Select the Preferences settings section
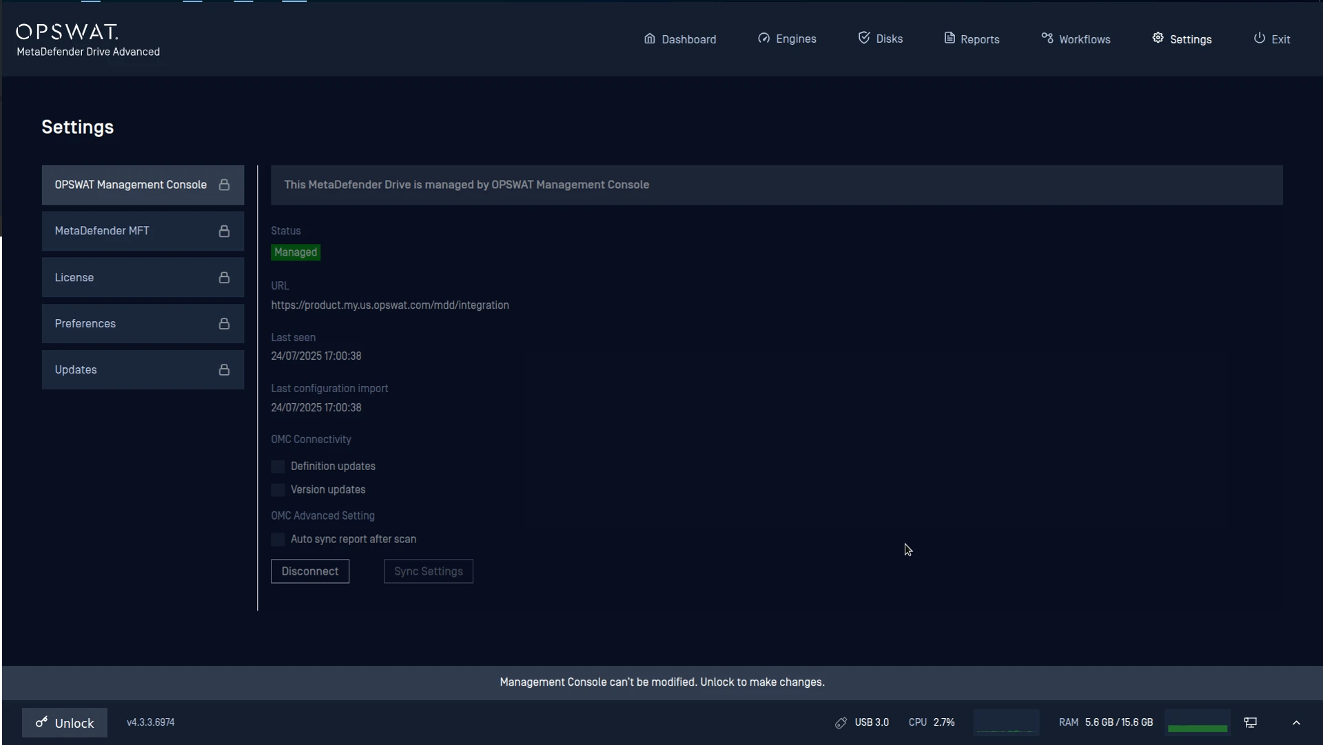The height and width of the screenshot is (745, 1323). tap(143, 324)
